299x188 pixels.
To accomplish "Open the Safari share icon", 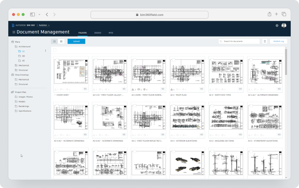I will point(269,14).
